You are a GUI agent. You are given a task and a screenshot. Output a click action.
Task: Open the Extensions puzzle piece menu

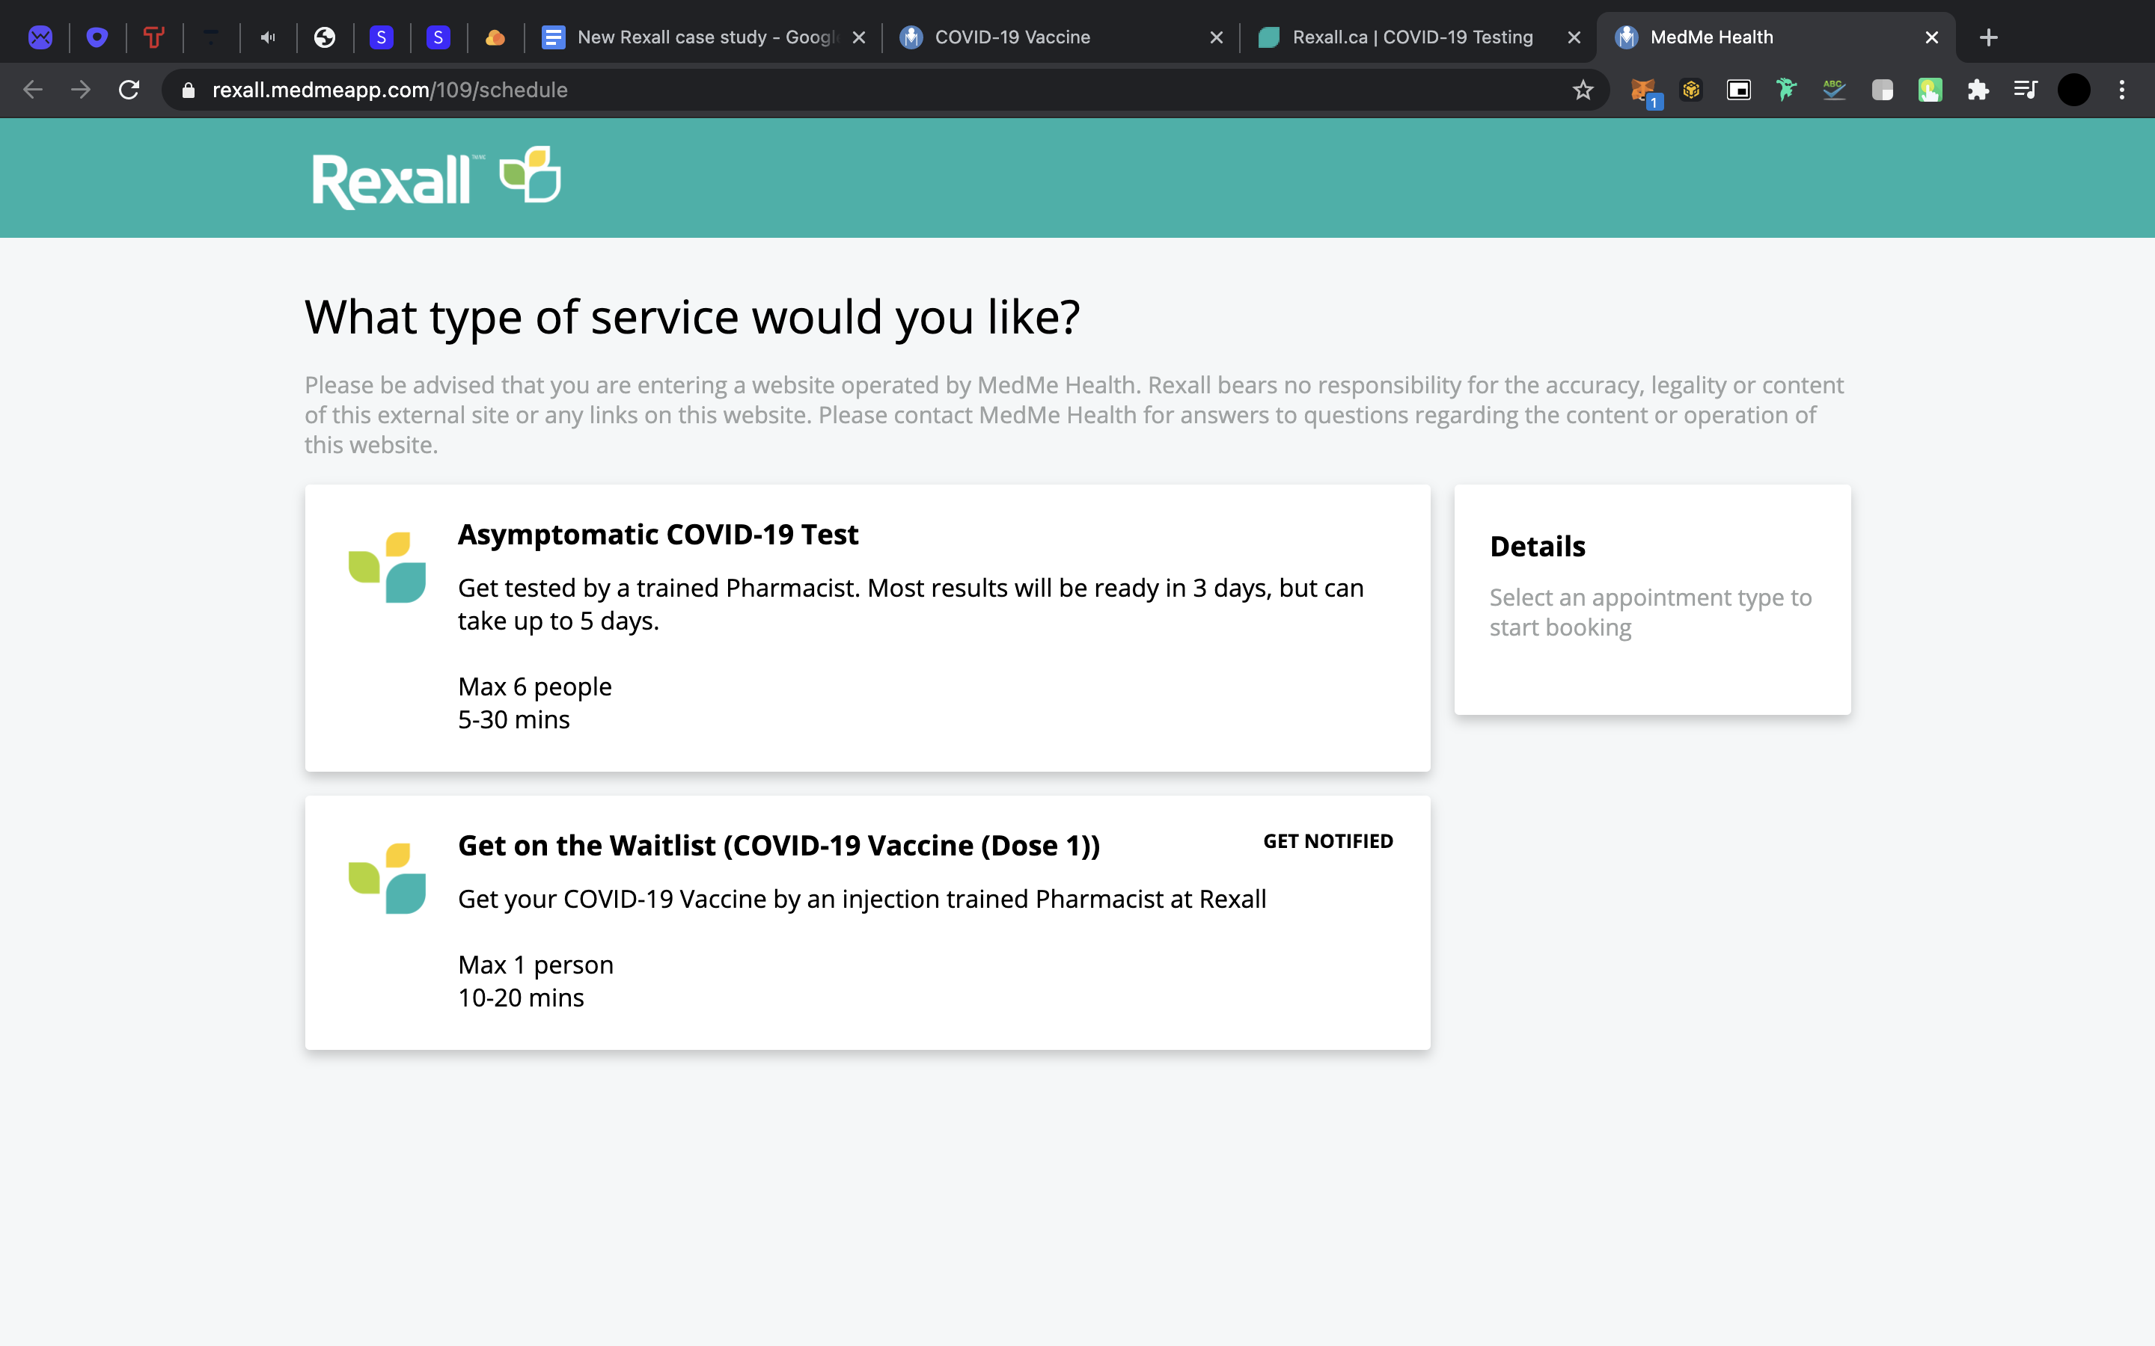(1978, 90)
